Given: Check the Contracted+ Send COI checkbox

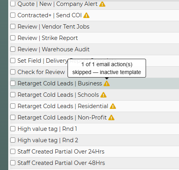Looking at the screenshot, I should click(13, 15).
